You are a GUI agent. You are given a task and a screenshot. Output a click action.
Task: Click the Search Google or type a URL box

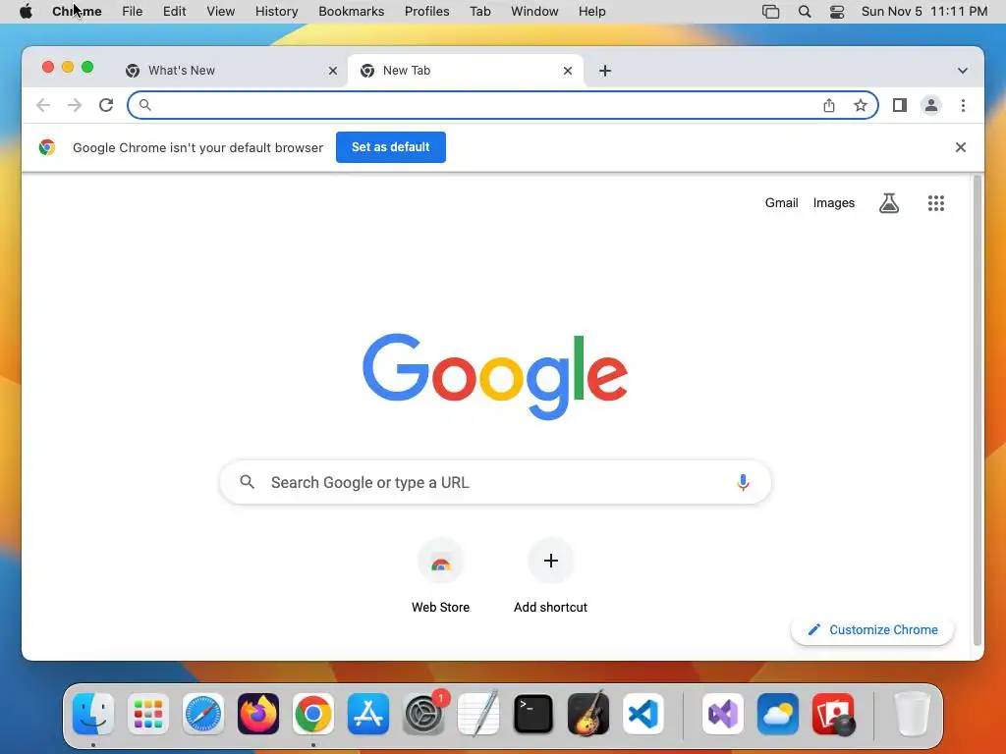point(495,482)
